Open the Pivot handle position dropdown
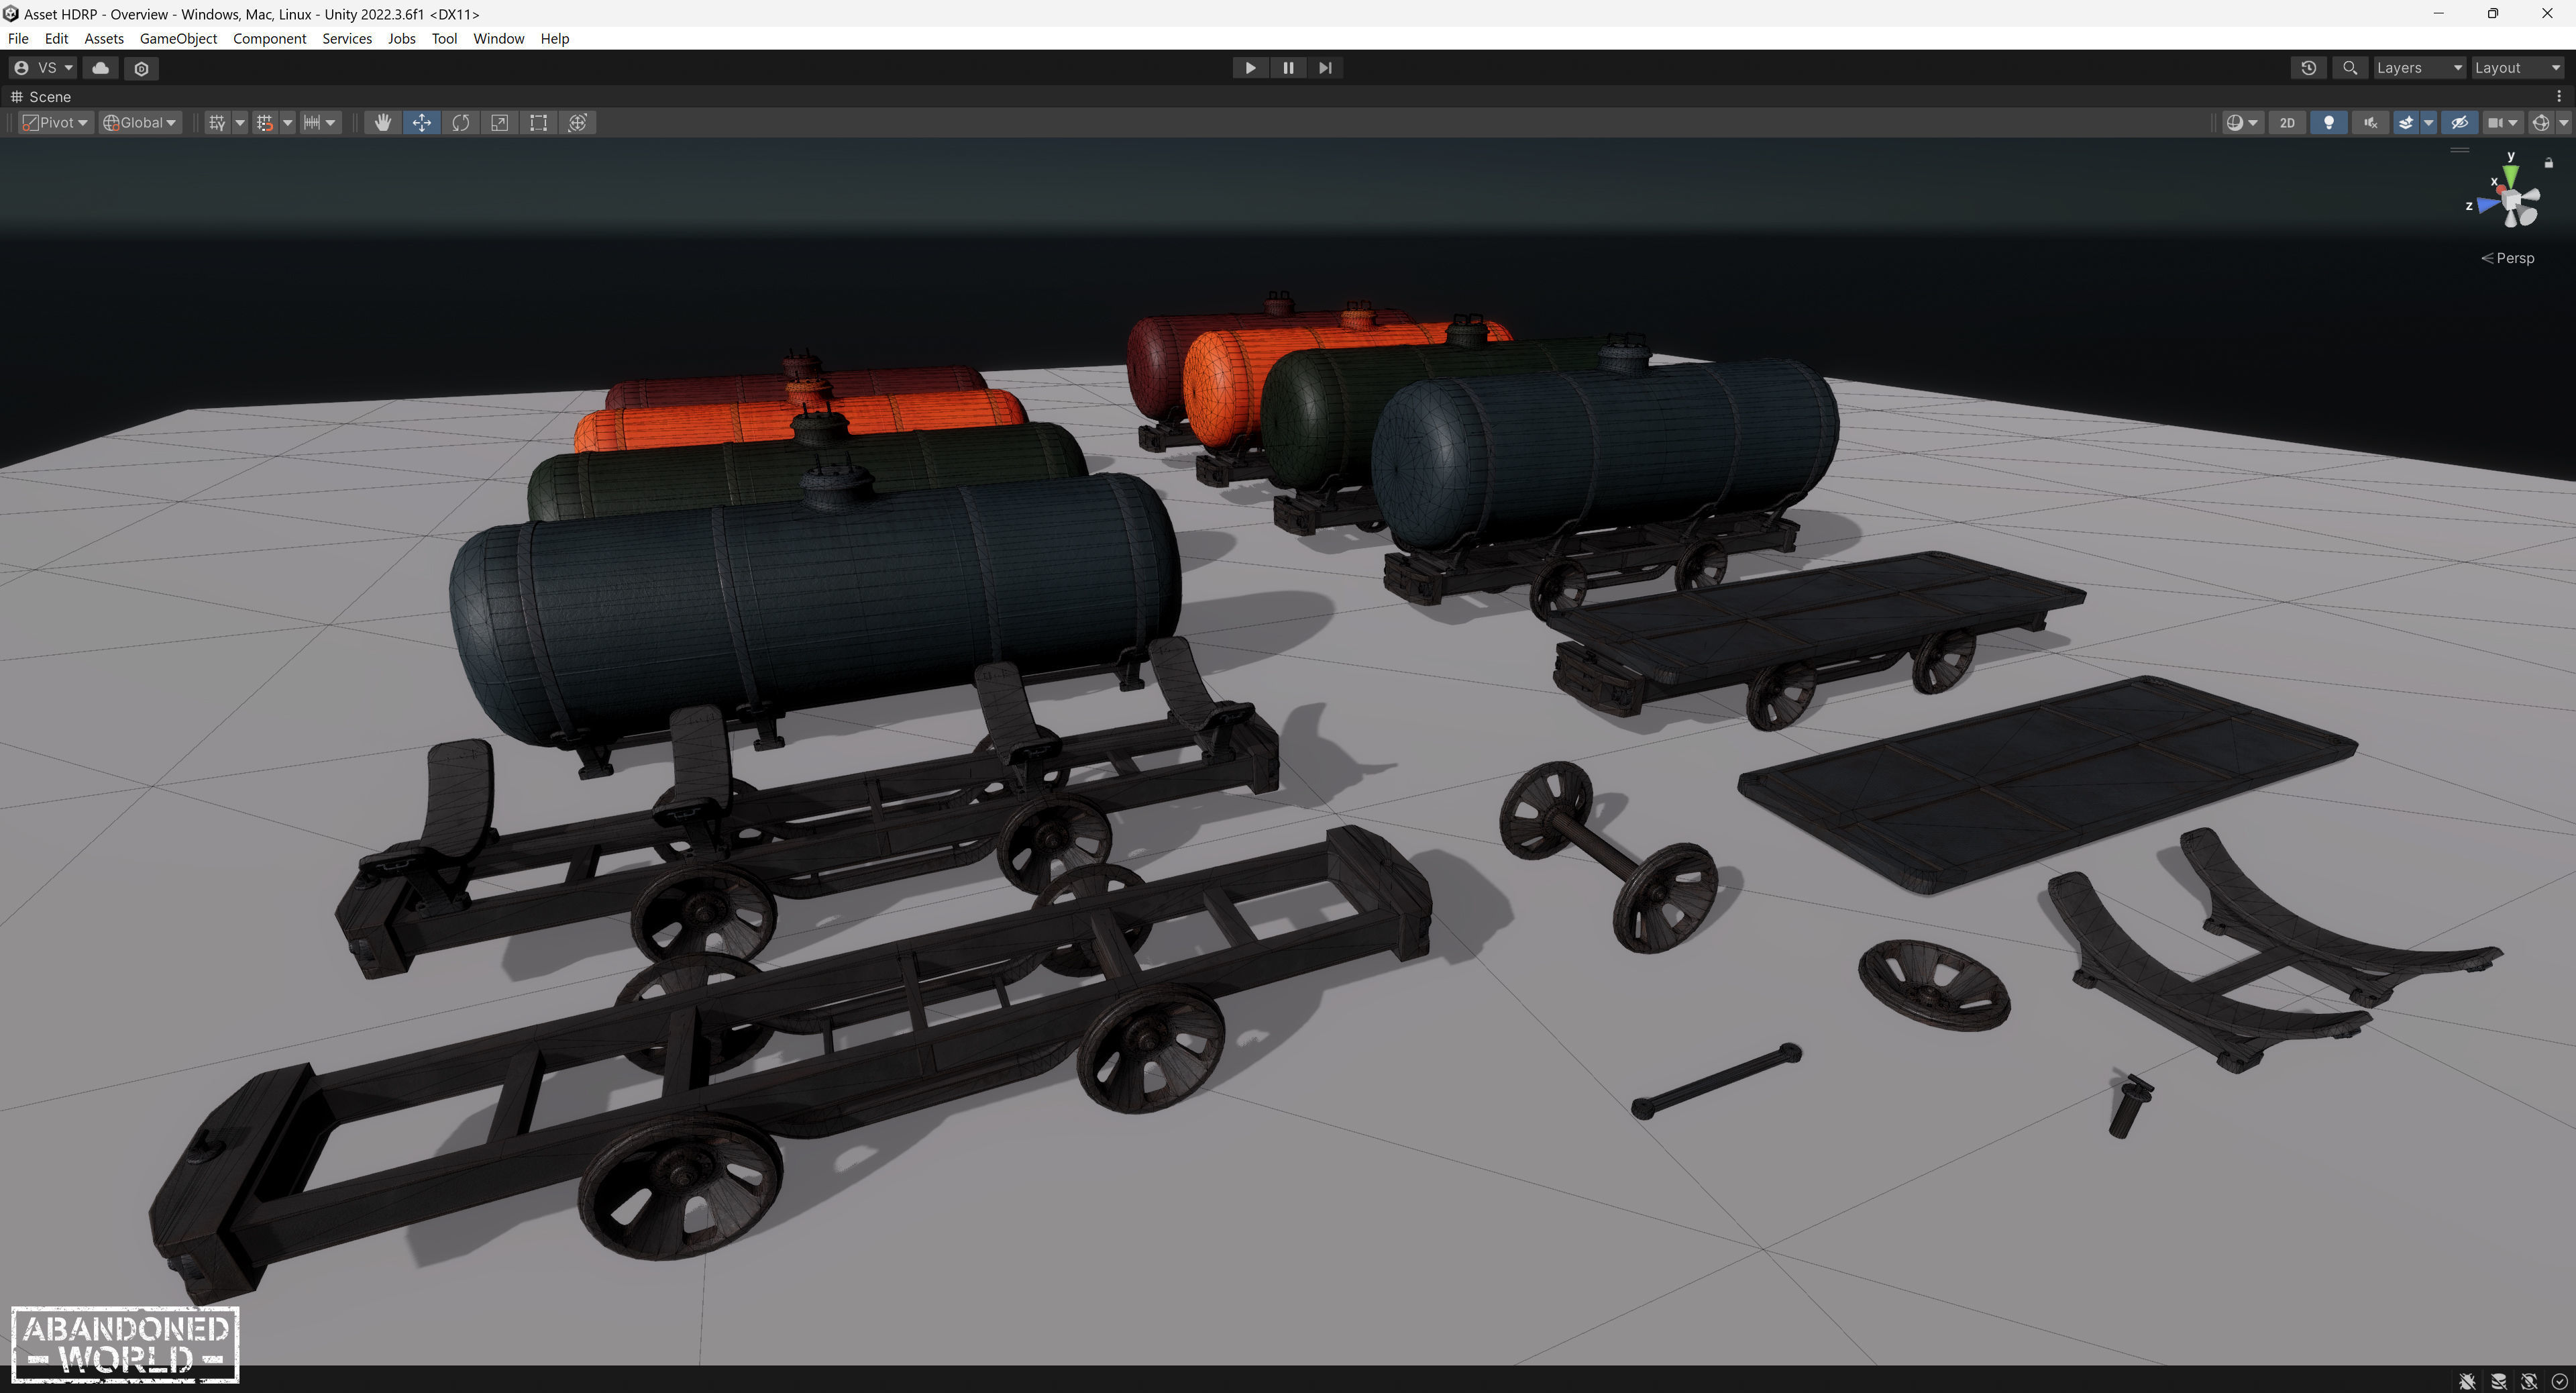The image size is (2576, 1393). pos(55,123)
